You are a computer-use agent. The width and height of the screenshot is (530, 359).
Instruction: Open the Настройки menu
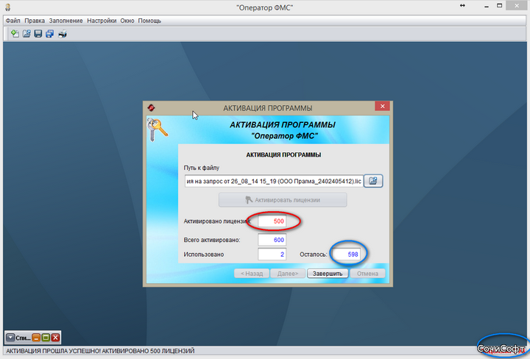(x=102, y=21)
